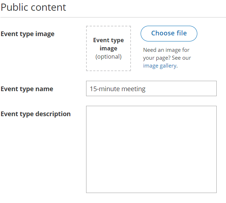Click inside the Event type description box
Screen dimensions: 226x203
click(151, 149)
